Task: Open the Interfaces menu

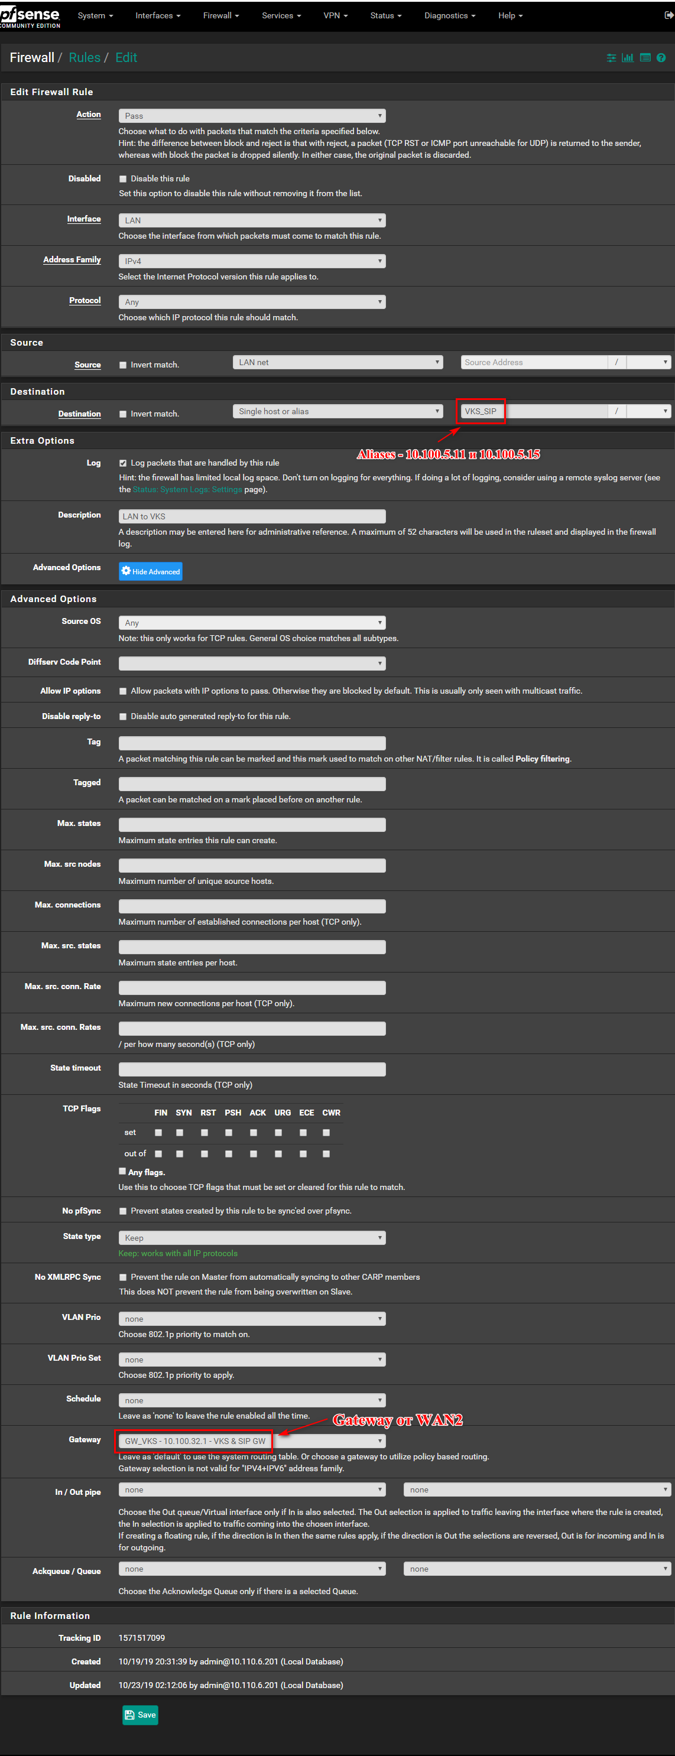Action: pyautogui.click(x=157, y=15)
